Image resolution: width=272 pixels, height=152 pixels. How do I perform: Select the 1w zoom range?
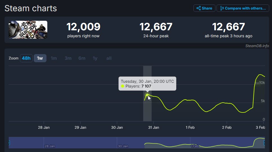pos(40,58)
